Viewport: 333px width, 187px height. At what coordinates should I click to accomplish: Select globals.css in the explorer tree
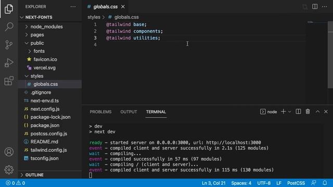click(x=50, y=84)
